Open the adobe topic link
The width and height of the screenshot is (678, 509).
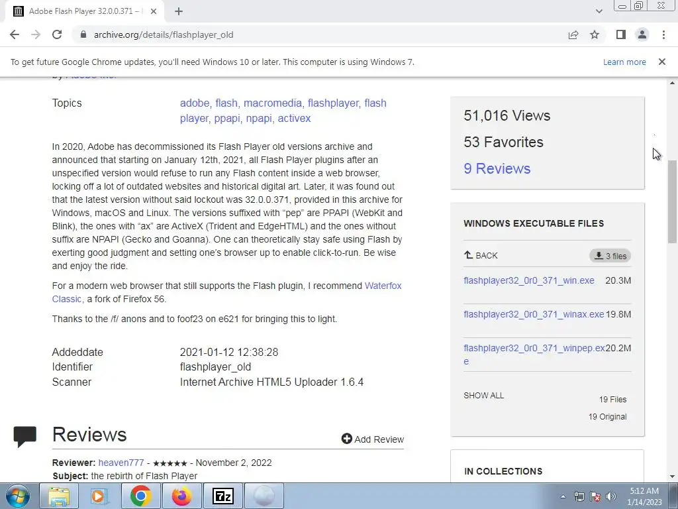[195, 103]
